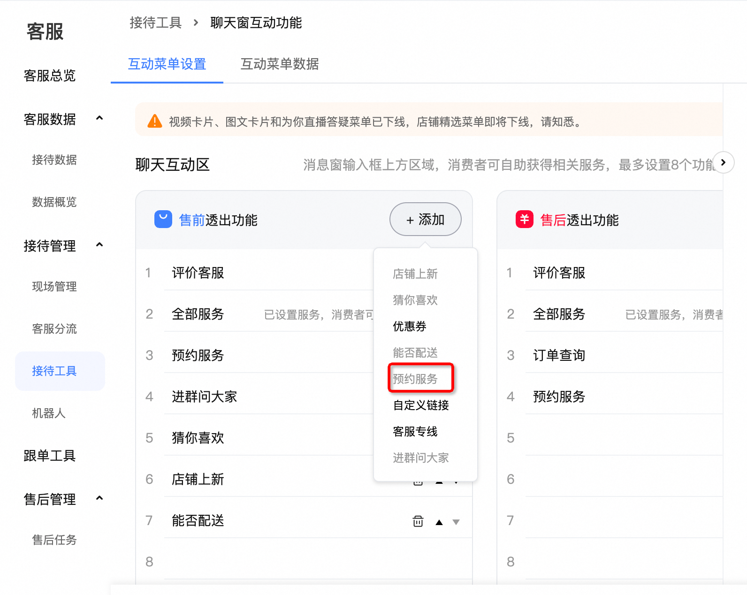The height and width of the screenshot is (595, 747).
Task: Open 机器人 in the sidebar
Action: point(49,413)
